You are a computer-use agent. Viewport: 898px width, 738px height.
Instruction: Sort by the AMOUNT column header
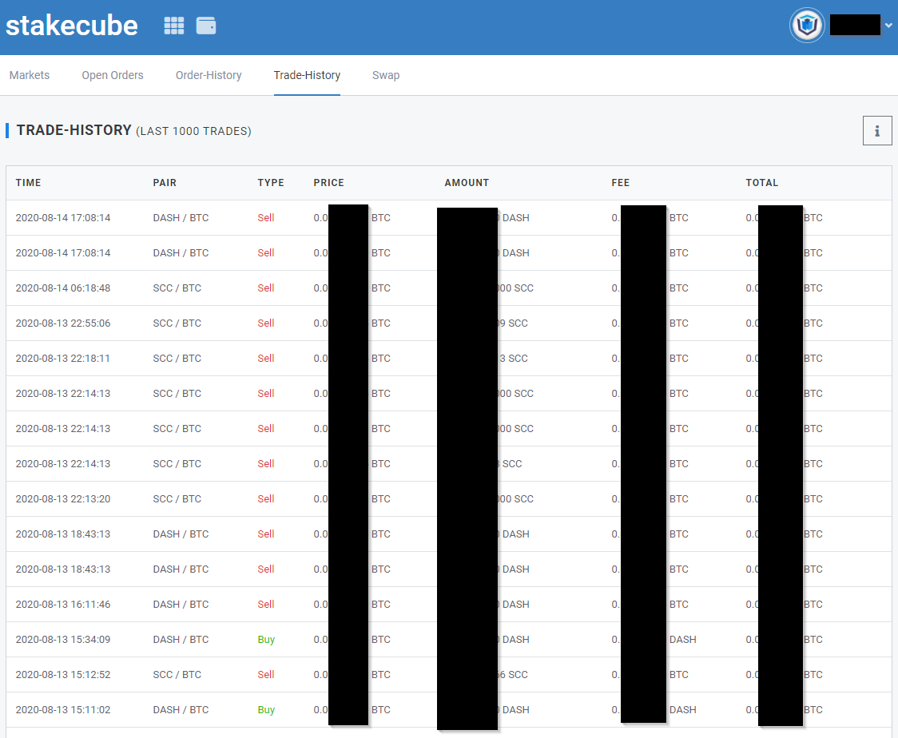[x=467, y=183]
